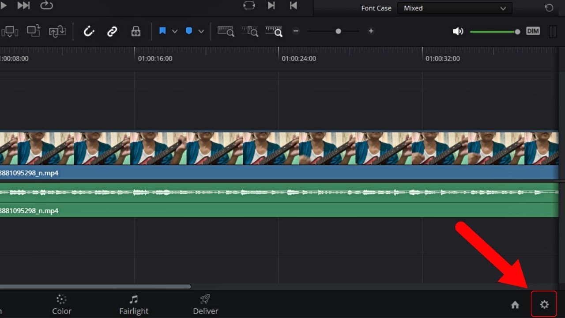Viewport: 565px width, 318px height.
Task: Open the Font Case dropdown
Action: point(454,8)
